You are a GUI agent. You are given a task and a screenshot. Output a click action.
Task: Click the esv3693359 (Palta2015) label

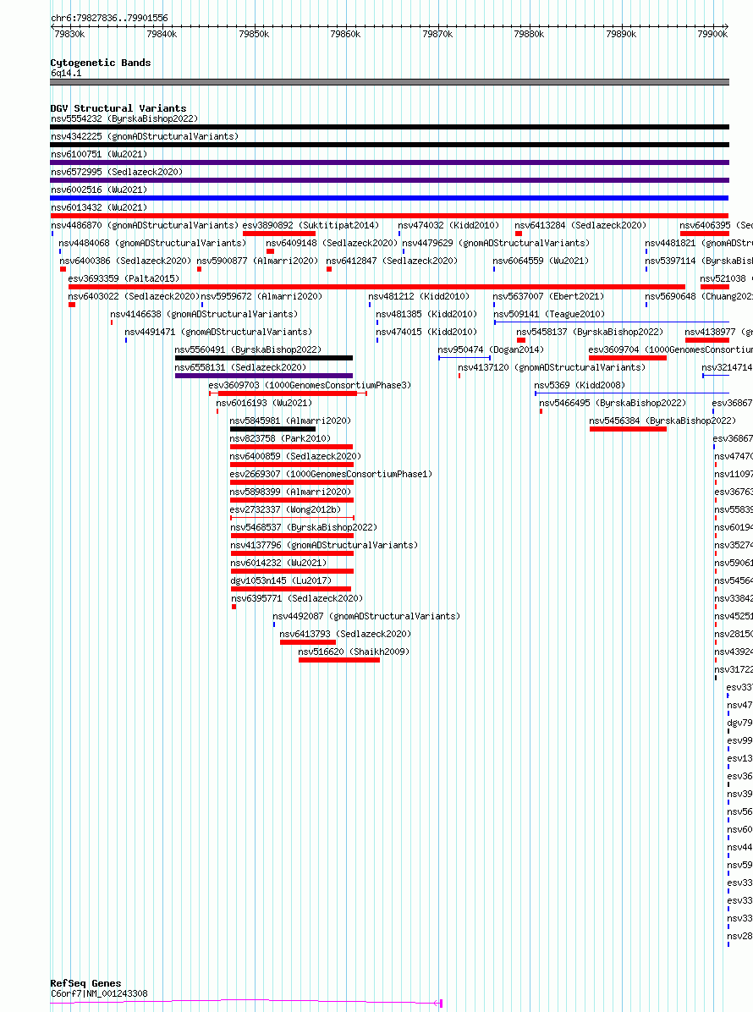(x=124, y=278)
